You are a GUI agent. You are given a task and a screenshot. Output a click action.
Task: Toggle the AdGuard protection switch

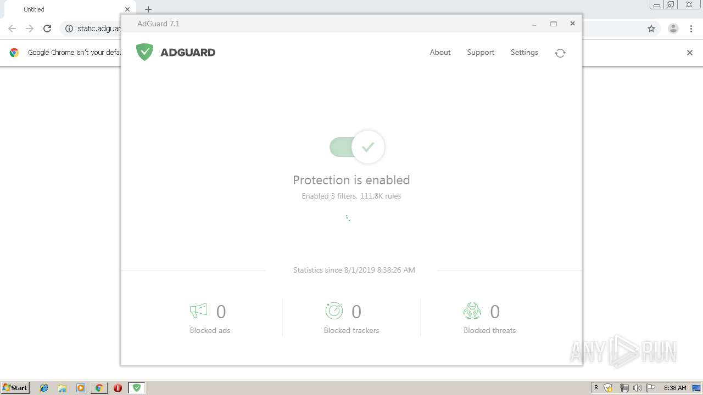(357, 147)
